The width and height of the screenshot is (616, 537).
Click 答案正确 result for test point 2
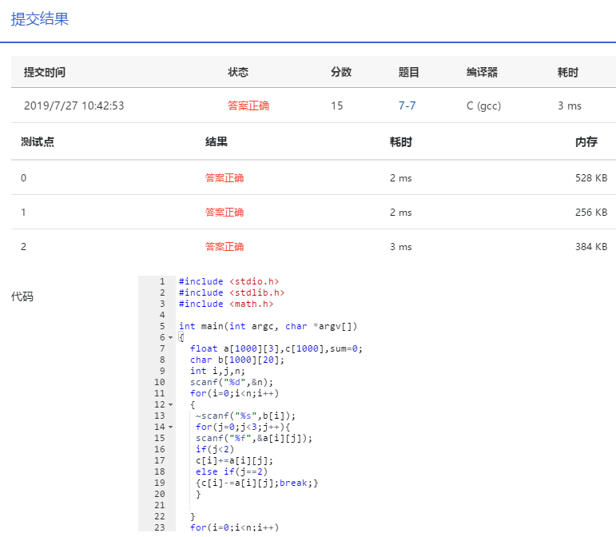(225, 247)
